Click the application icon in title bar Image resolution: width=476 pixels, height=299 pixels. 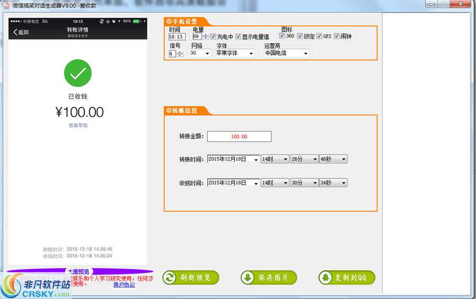6,5
